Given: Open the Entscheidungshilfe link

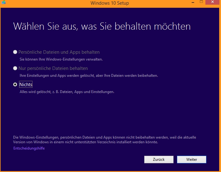Looking at the screenshot, I should [x=29, y=148].
